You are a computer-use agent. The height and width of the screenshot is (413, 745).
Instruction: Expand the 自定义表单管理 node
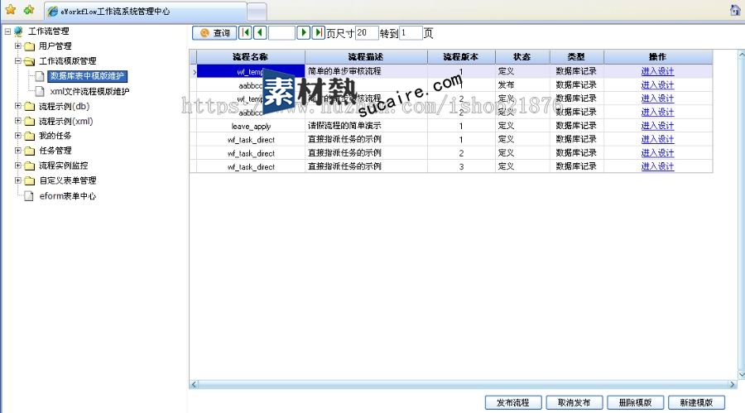(17, 180)
